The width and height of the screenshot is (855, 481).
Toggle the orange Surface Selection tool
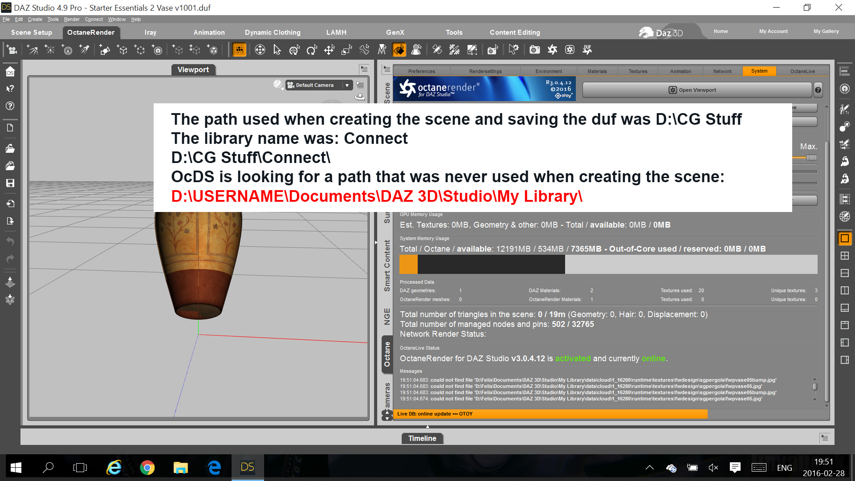[399, 50]
